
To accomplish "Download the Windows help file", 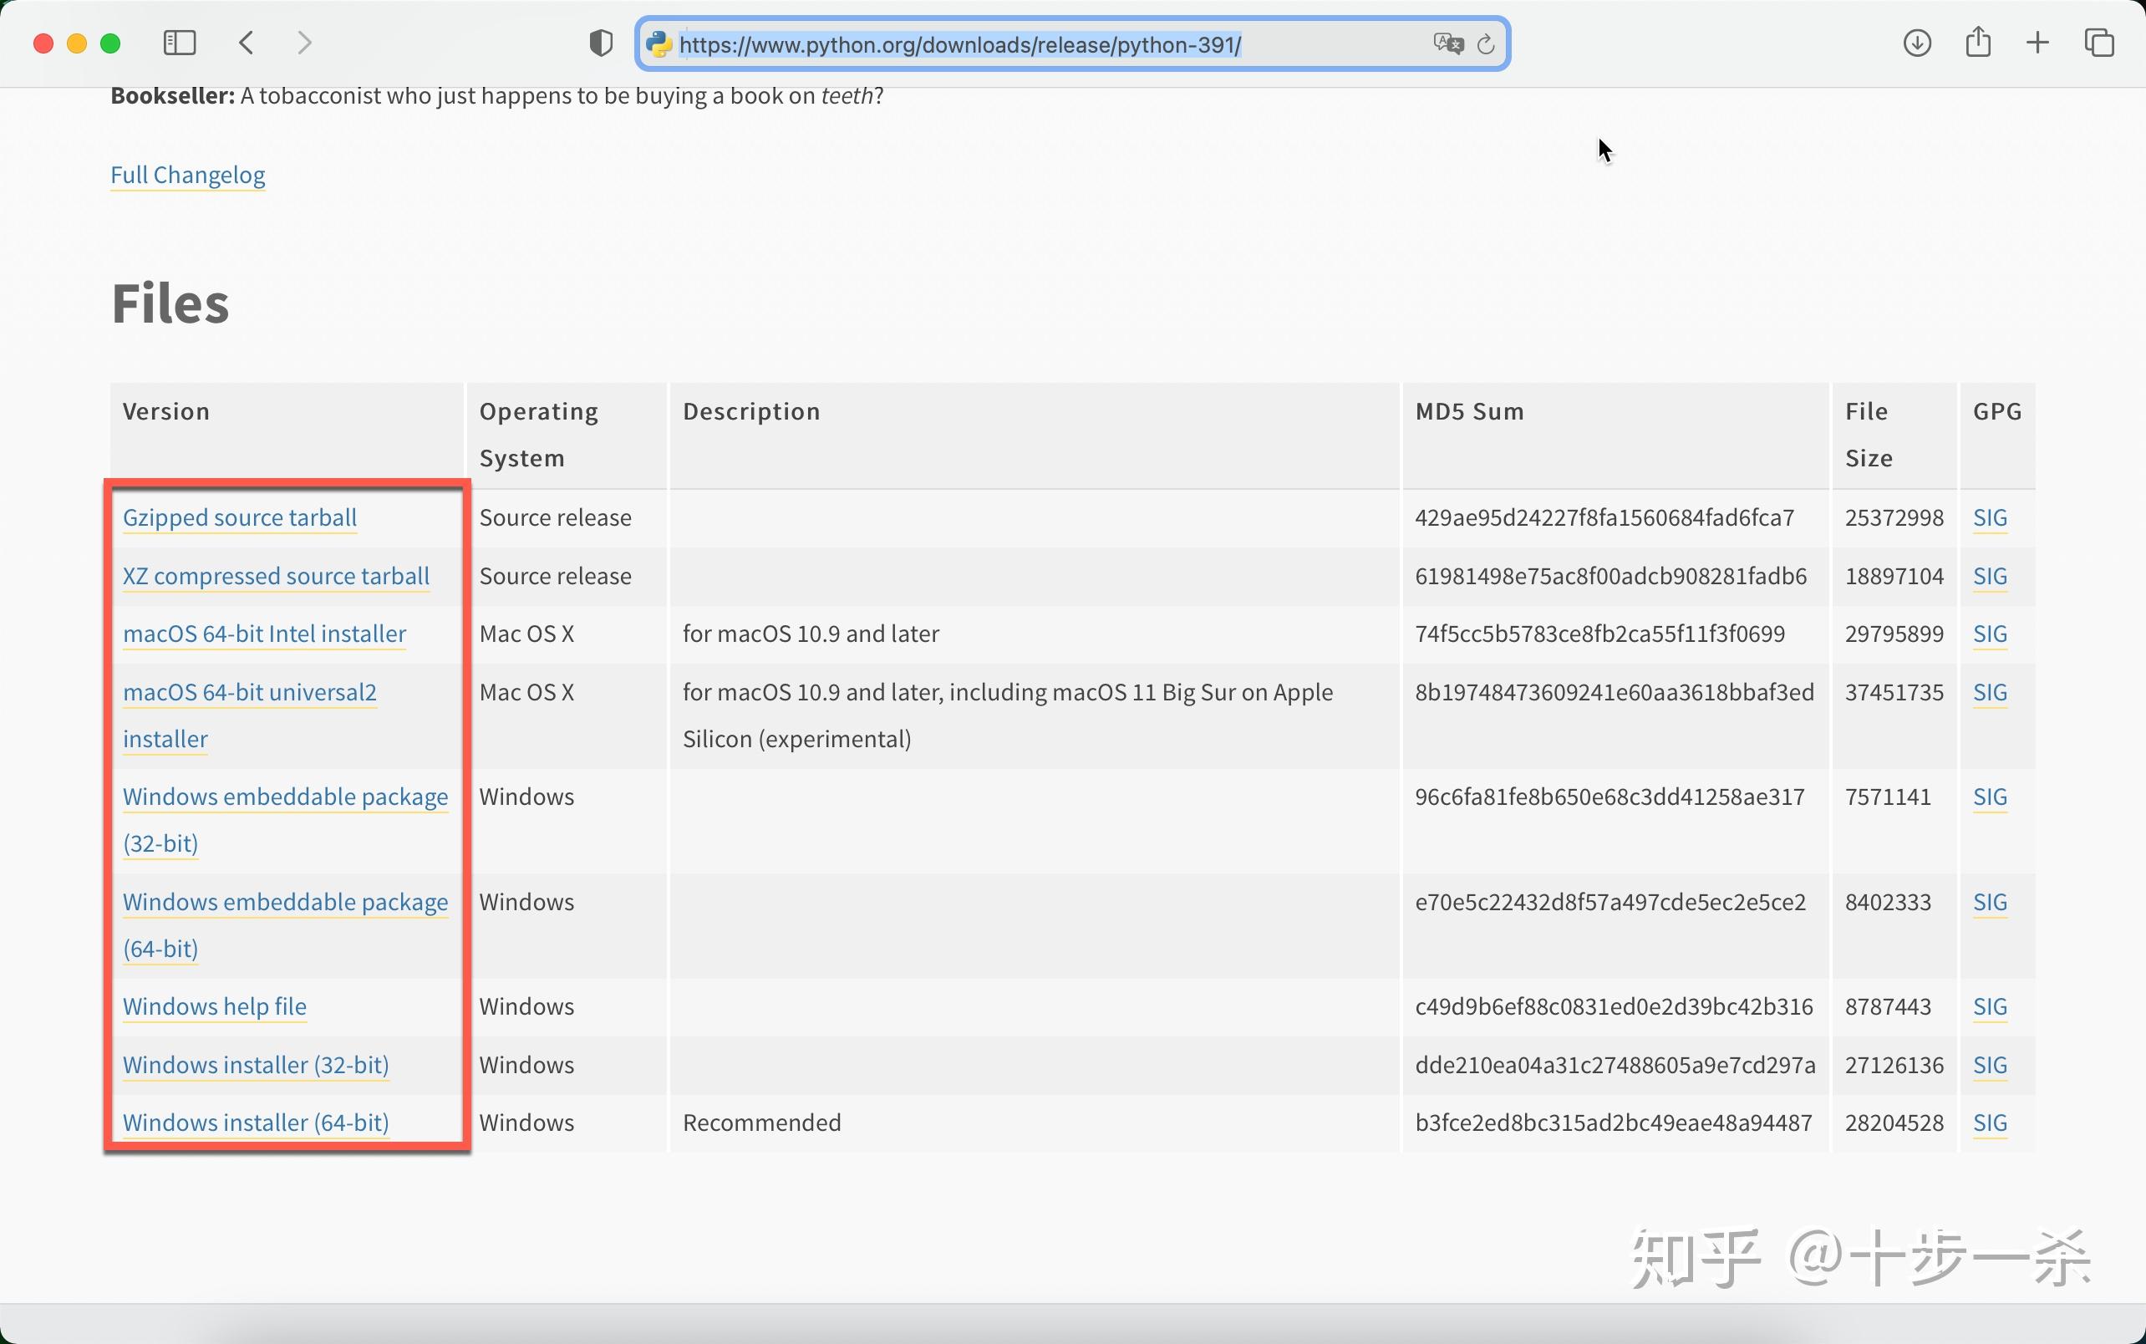I will coord(214,1006).
